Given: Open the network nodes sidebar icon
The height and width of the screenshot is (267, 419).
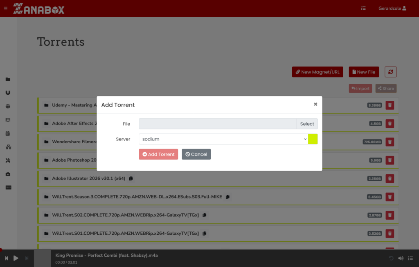Looking at the screenshot, I should point(8,147).
